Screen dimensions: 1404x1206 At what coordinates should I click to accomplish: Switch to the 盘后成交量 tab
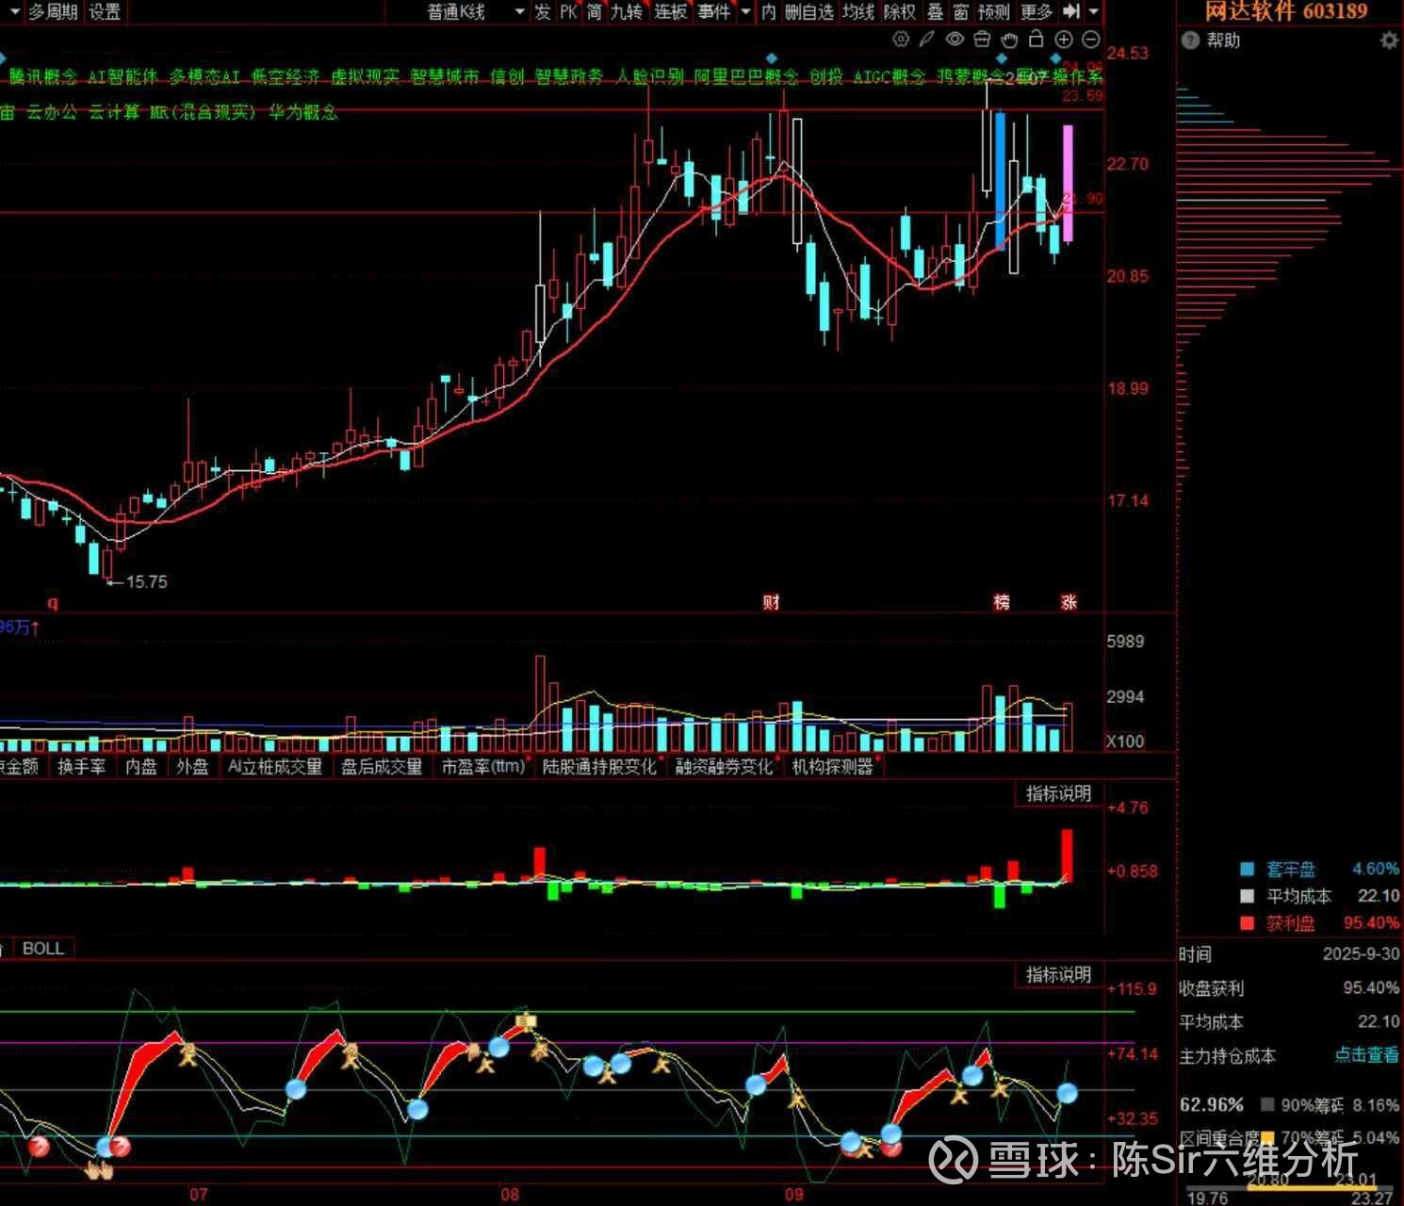click(381, 767)
